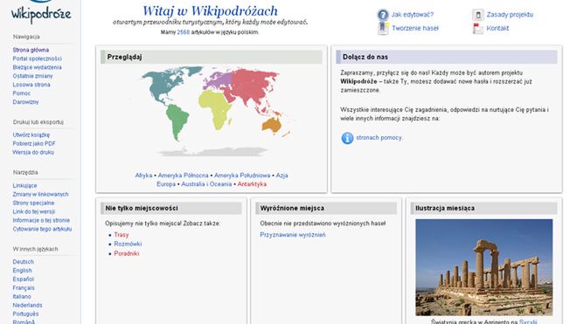Switch to Français language version

24,288
